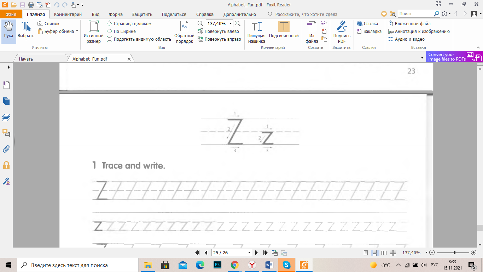The image size is (483, 272).
Task: Open the Pages thumbnails panel in sidebar
Action: pyautogui.click(x=6, y=101)
